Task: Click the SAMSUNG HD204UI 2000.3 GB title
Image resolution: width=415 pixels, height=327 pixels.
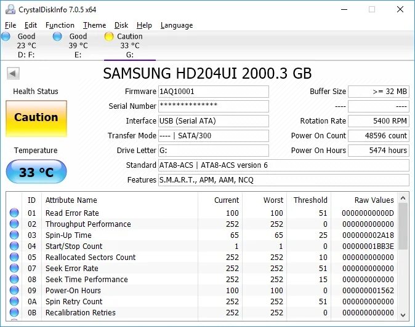Action: [x=207, y=73]
